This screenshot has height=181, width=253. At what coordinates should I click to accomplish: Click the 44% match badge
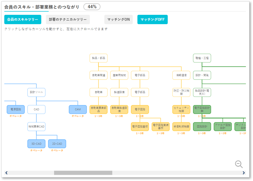92,7
